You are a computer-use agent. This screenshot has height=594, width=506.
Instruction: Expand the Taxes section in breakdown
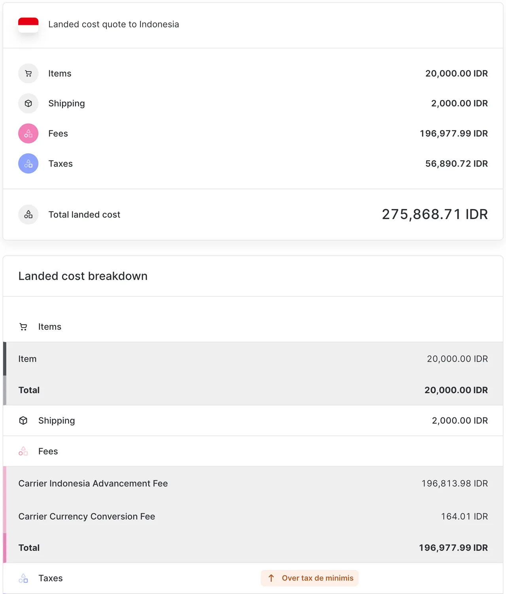coord(51,578)
